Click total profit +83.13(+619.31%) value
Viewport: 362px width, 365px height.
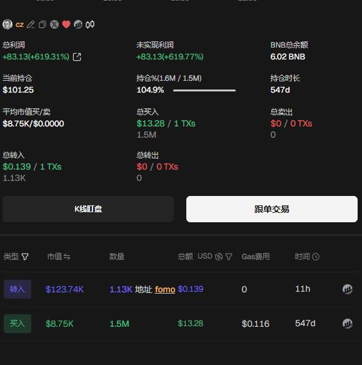tap(36, 57)
